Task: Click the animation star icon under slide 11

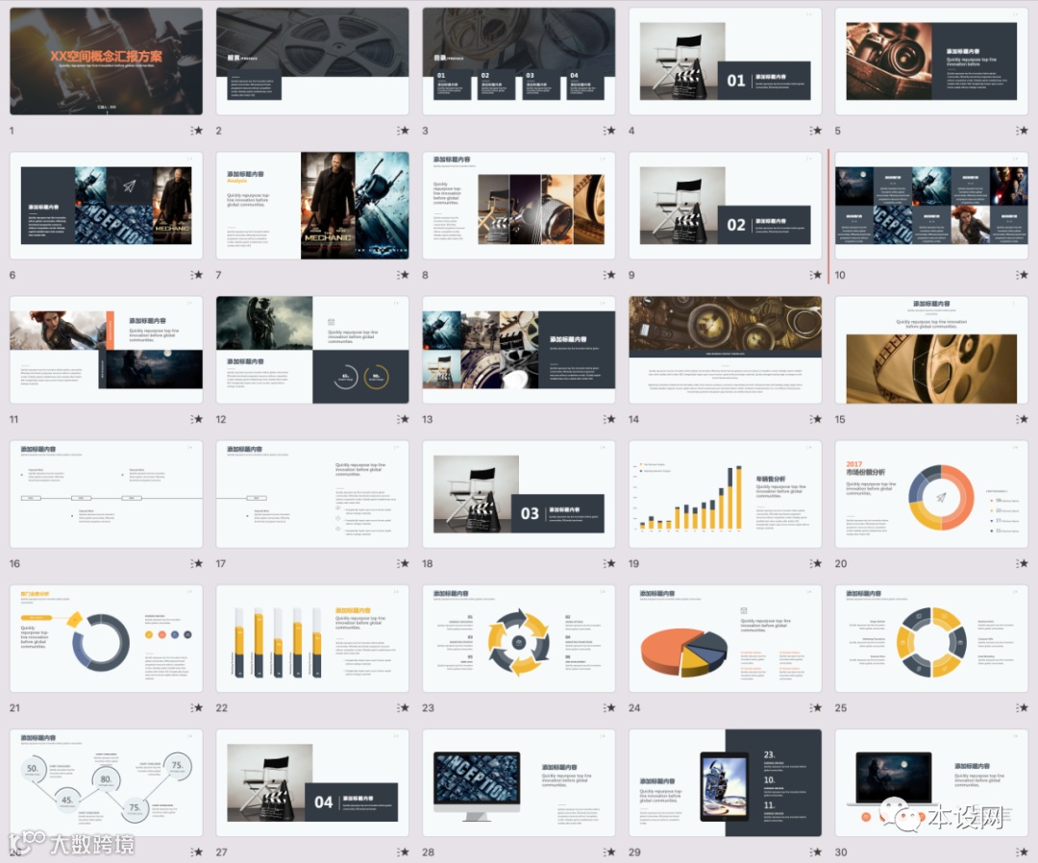Action: click(197, 419)
